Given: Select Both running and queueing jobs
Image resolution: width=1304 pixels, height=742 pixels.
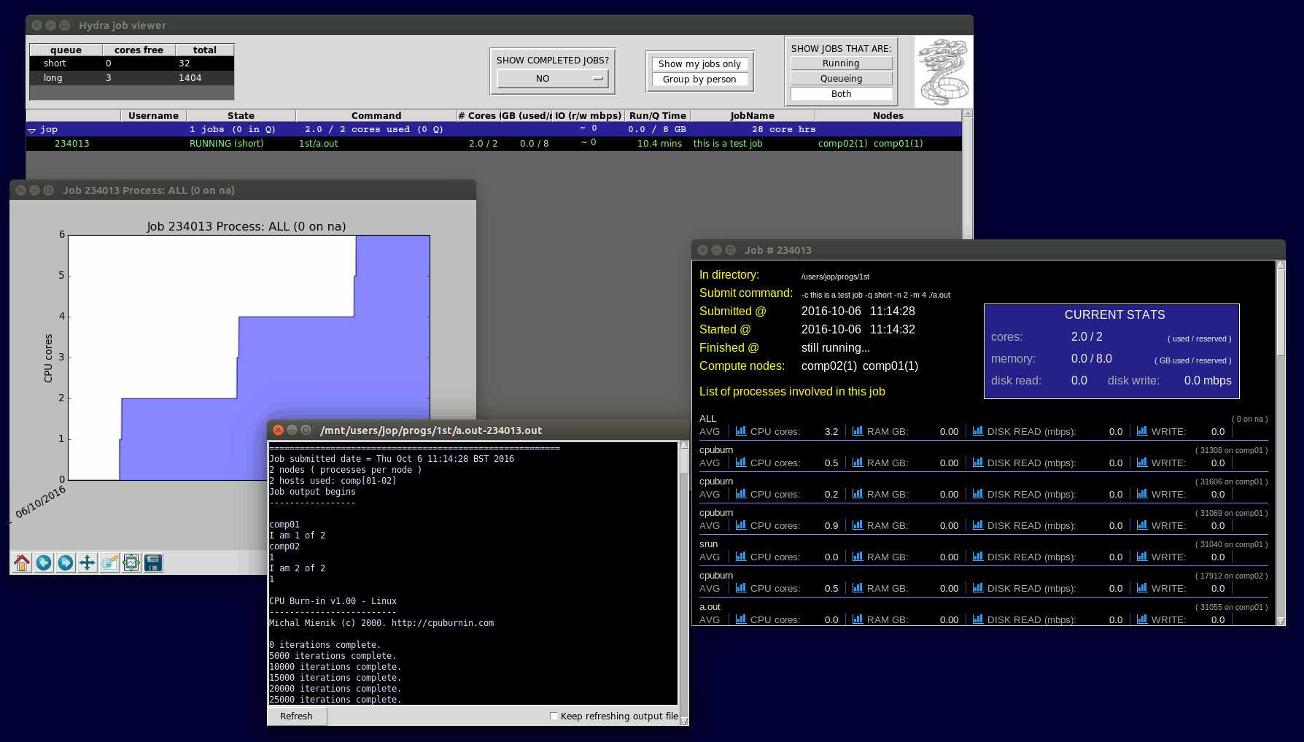Looking at the screenshot, I should coord(841,94).
